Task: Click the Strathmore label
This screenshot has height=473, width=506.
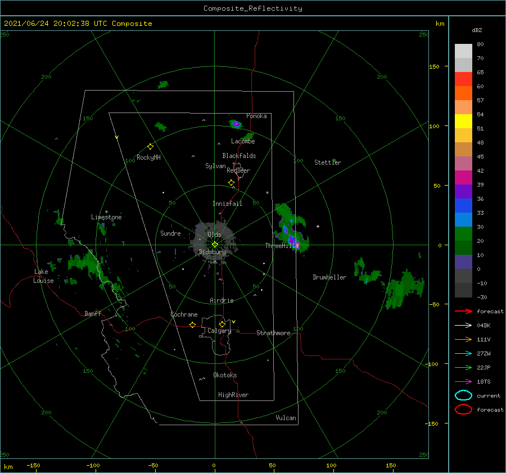Action: pyautogui.click(x=273, y=333)
